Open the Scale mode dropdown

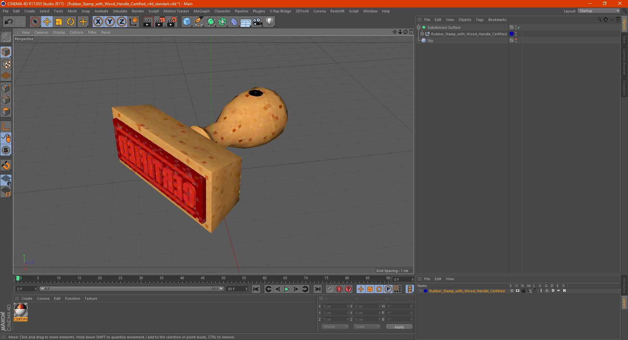[x=367, y=327]
